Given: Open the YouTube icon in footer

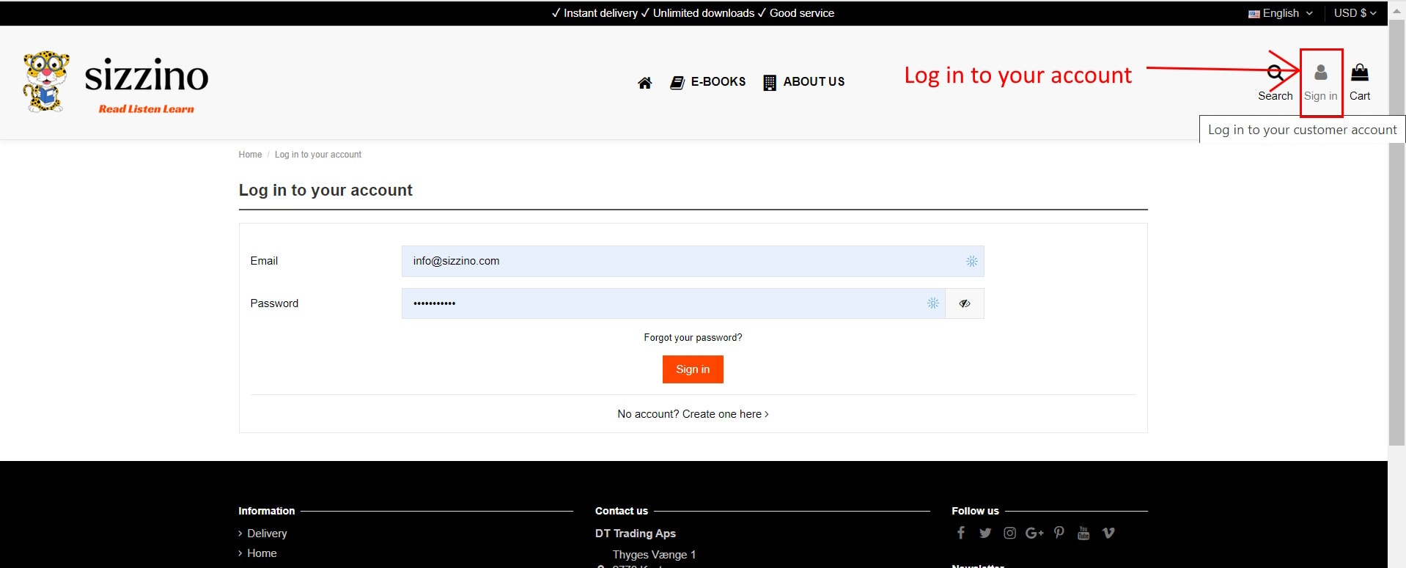Looking at the screenshot, I should 1083,533.
